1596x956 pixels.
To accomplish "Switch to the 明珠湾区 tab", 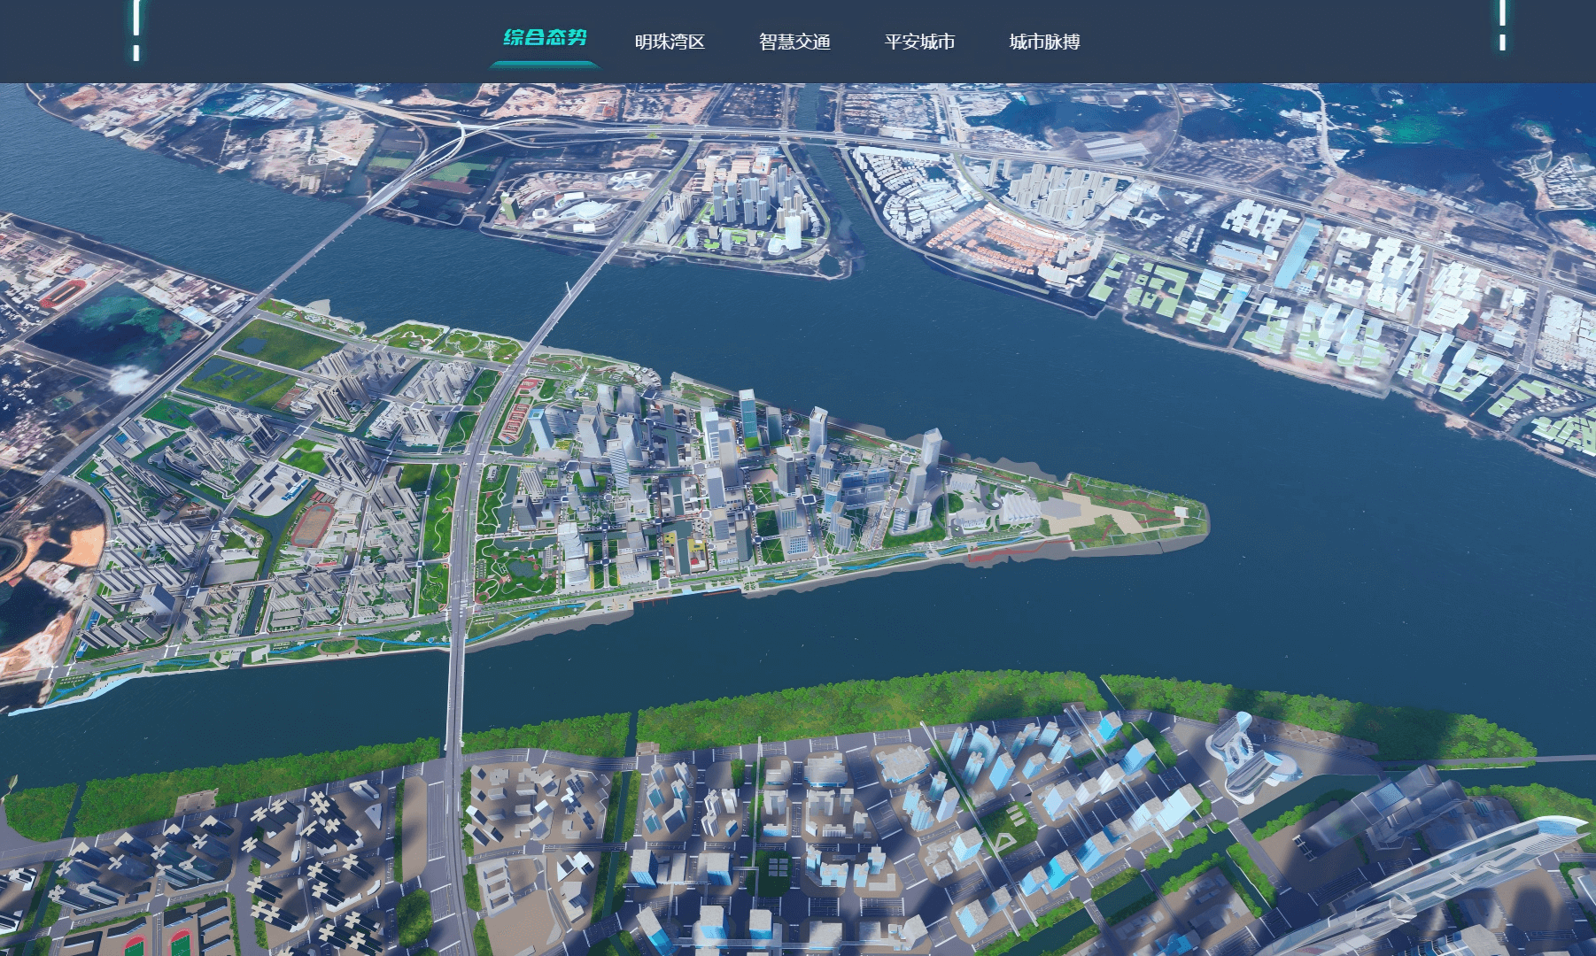I will [x=670, y=42].
